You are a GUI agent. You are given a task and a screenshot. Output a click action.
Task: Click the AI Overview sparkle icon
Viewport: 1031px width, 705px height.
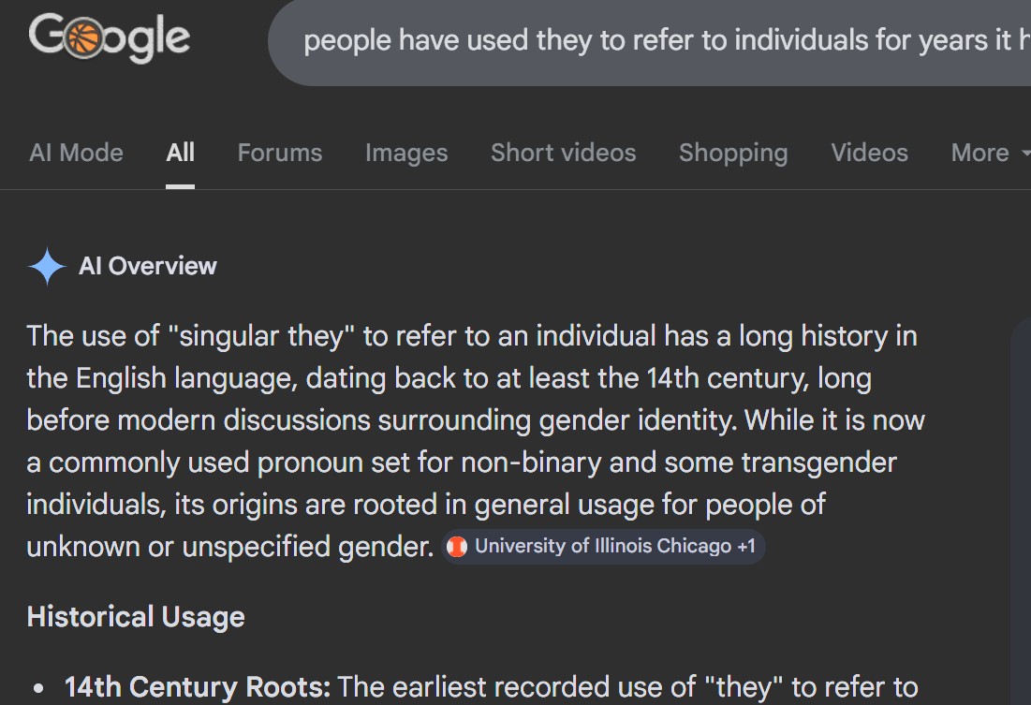point(48,266)
